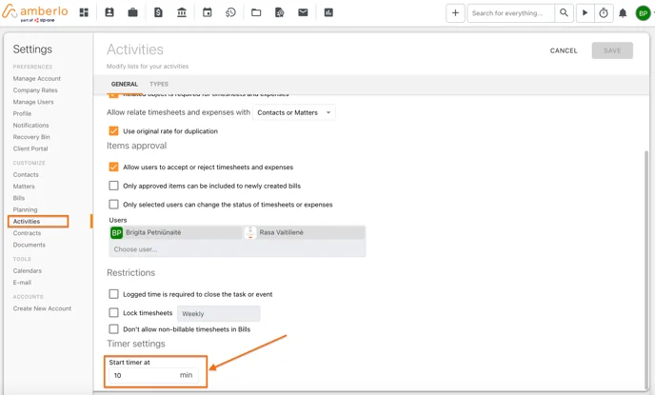Open Bills in Customize section
The image size is (655, 395).
click(19, 198)
